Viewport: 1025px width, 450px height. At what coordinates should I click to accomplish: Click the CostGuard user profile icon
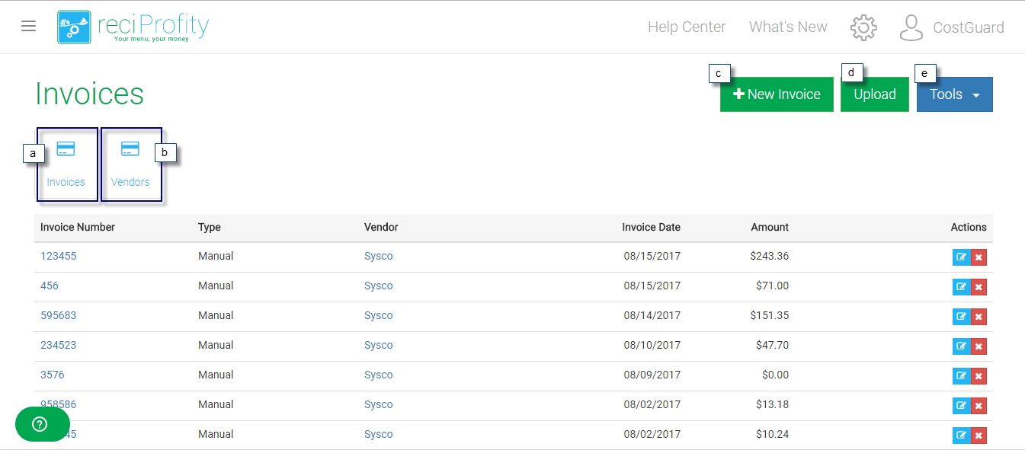[x=911, y=27]
